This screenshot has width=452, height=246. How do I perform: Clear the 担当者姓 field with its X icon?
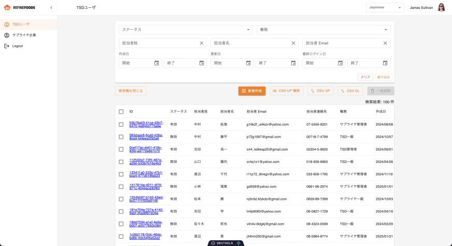tap(202, 43)
